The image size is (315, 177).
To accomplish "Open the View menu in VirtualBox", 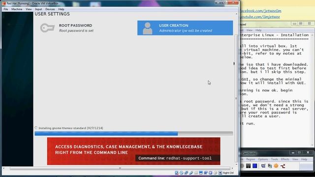I will point(29,9).
